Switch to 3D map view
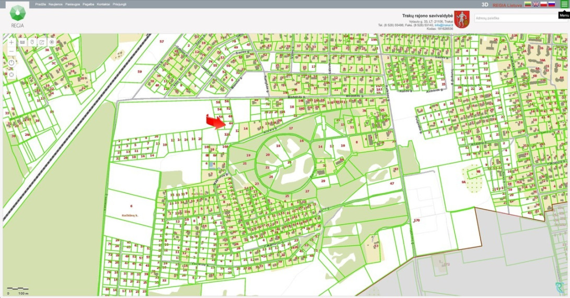 click(484, 5)
